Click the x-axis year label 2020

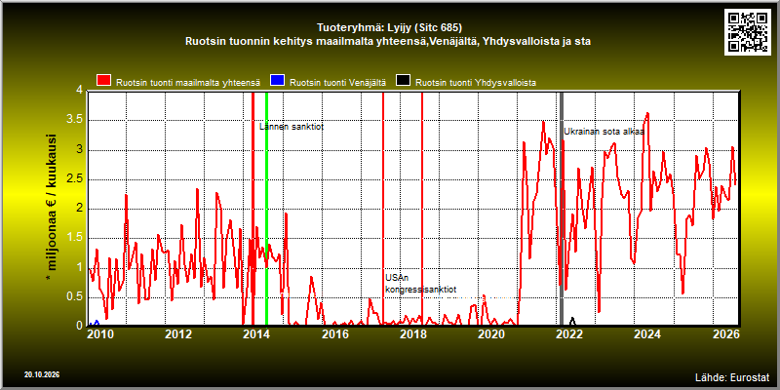click(x=490, y=334)
